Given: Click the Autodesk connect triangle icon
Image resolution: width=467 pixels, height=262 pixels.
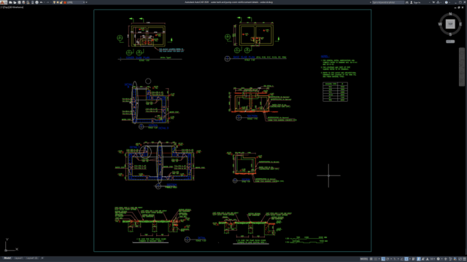Looking at the screenshot, I should tap(438, 2).
